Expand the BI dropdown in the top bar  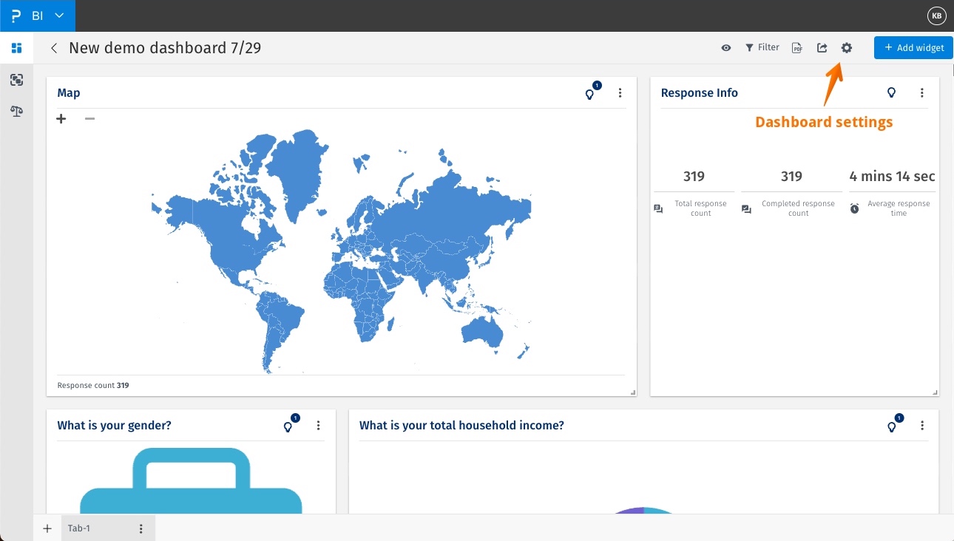61,16
